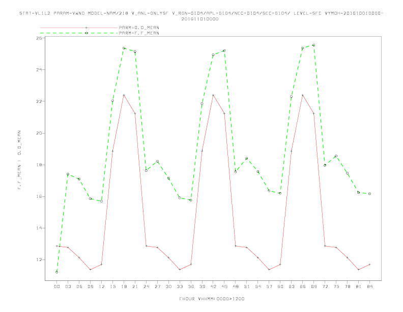Click the x-axis tick label 51
The width and height of the screenshot is (403, 312).
point(247,287)
